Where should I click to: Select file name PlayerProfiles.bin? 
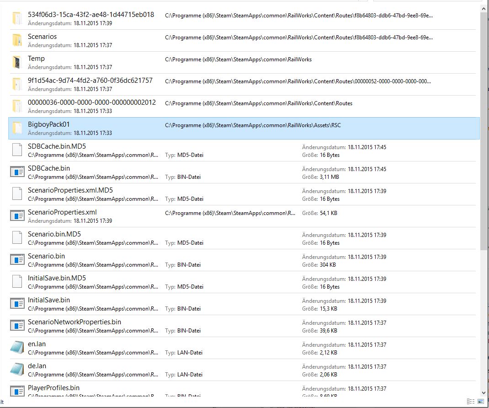[53, 388]
